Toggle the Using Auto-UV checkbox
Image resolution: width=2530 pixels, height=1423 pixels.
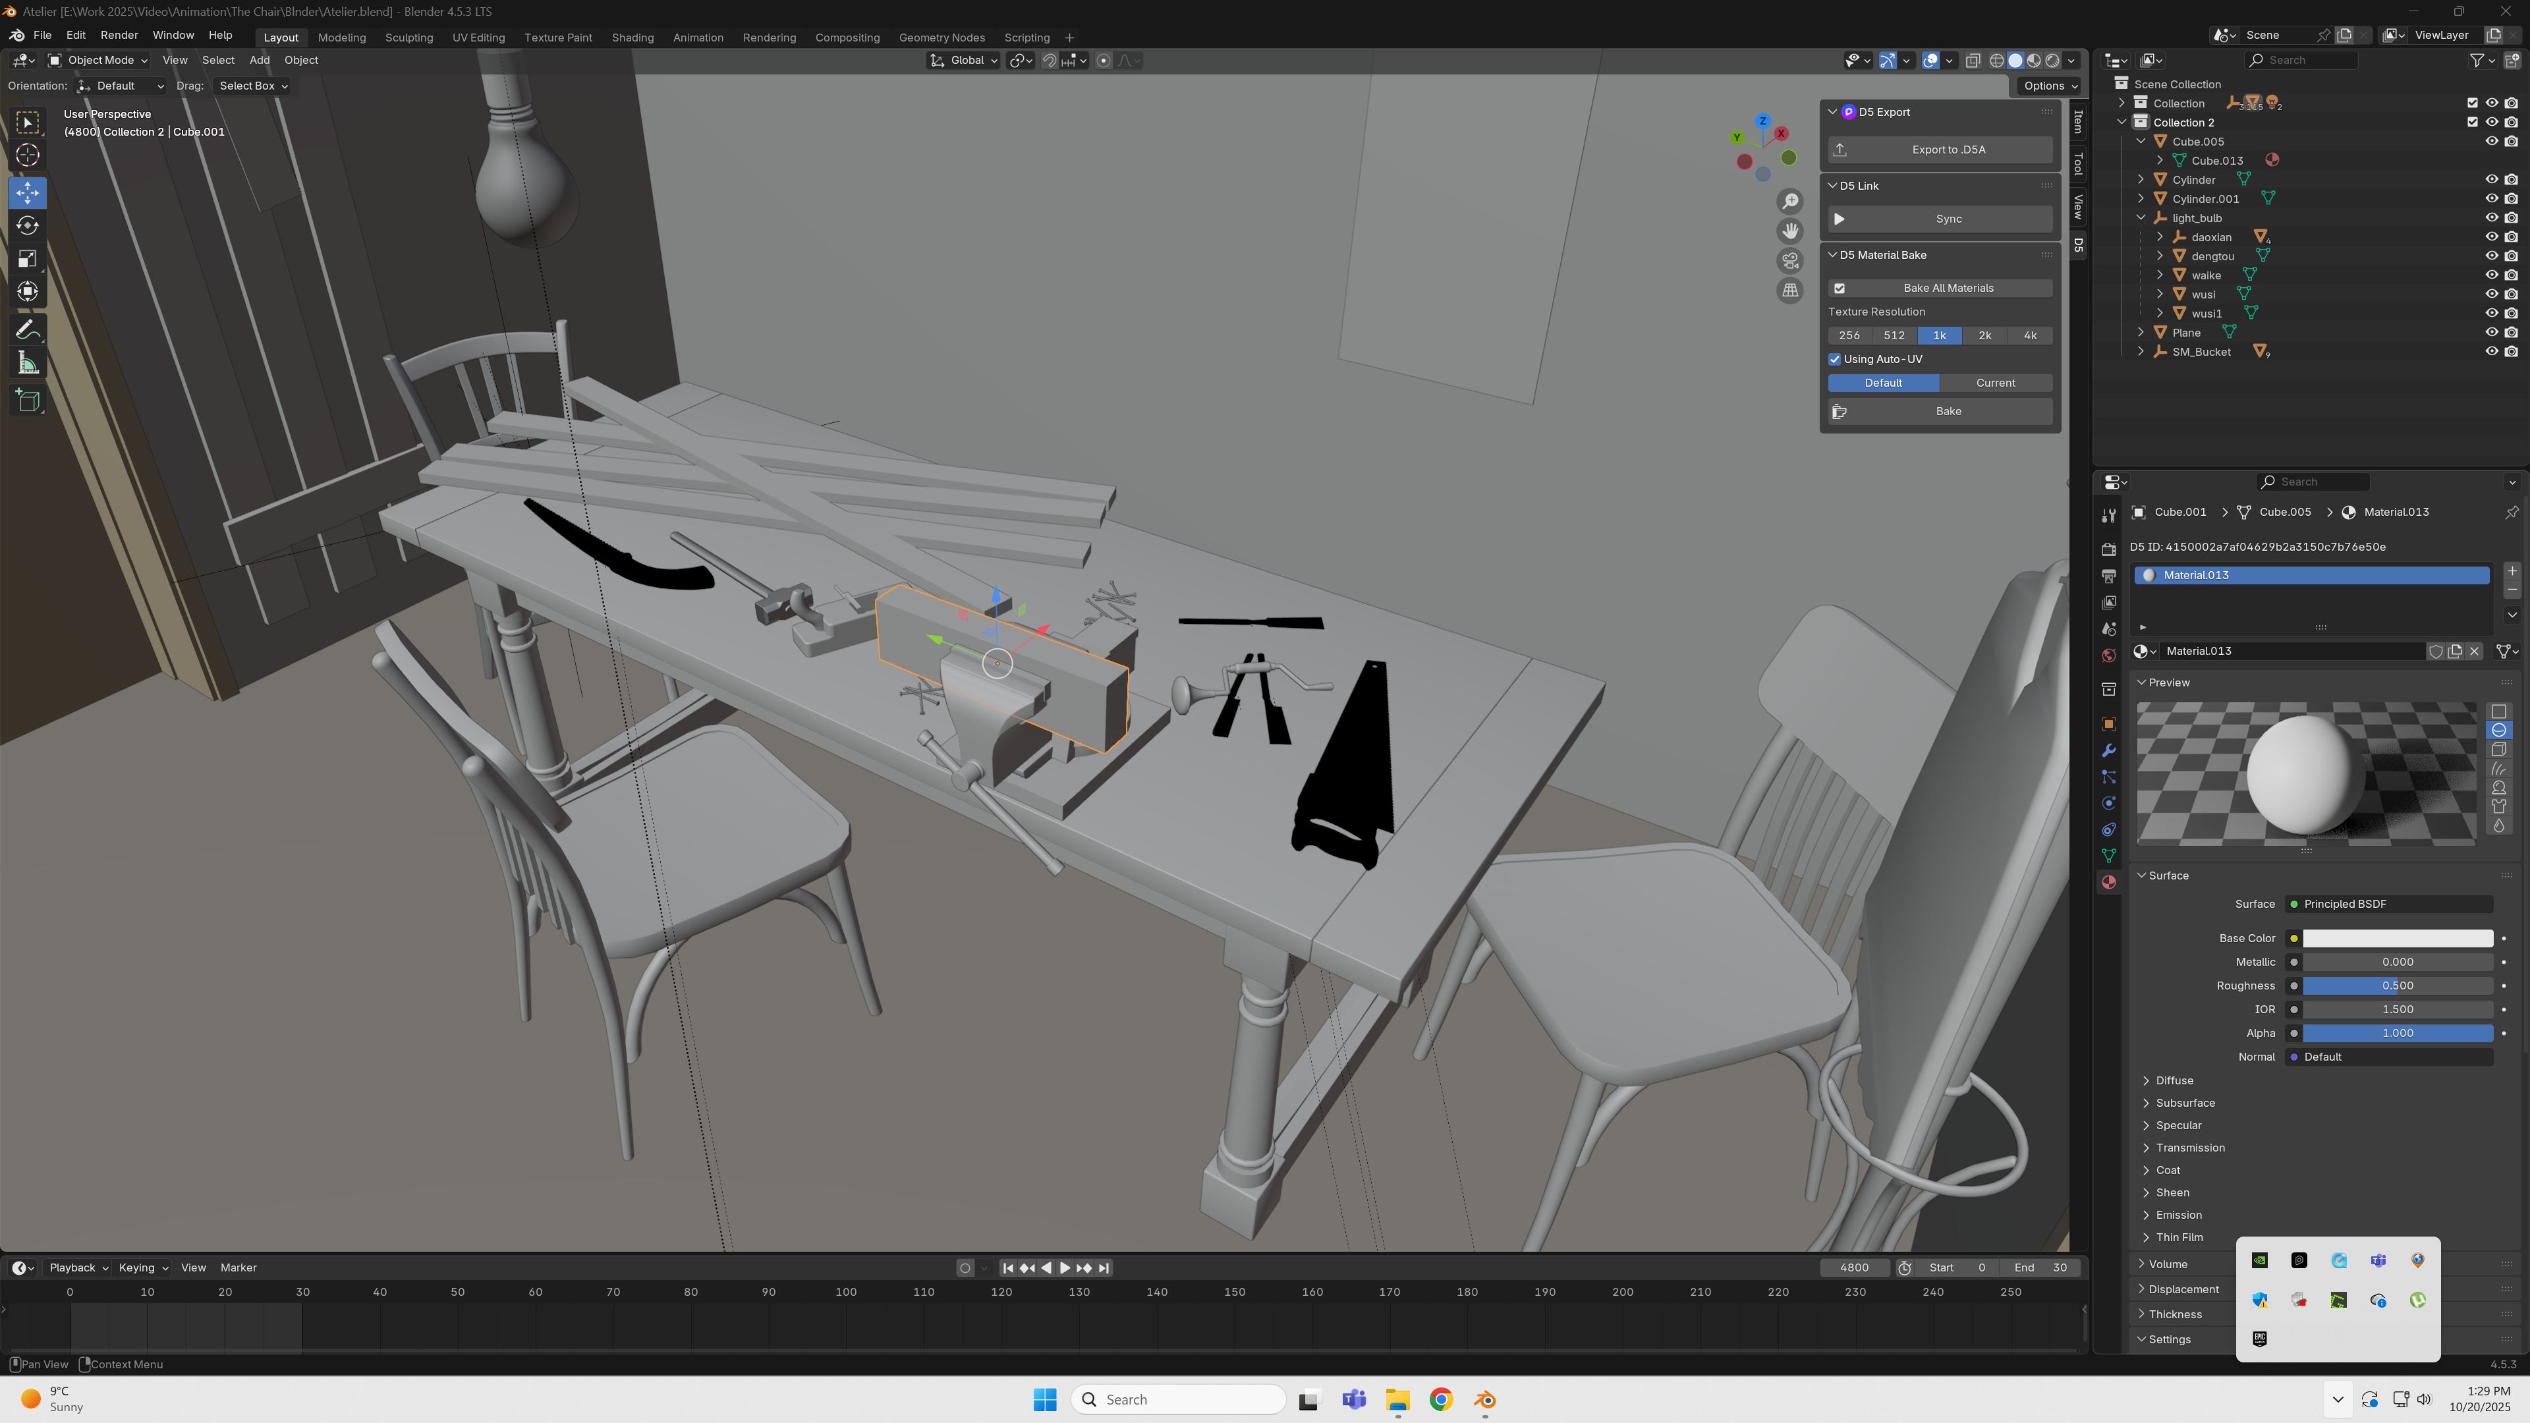click(1835, 360)
